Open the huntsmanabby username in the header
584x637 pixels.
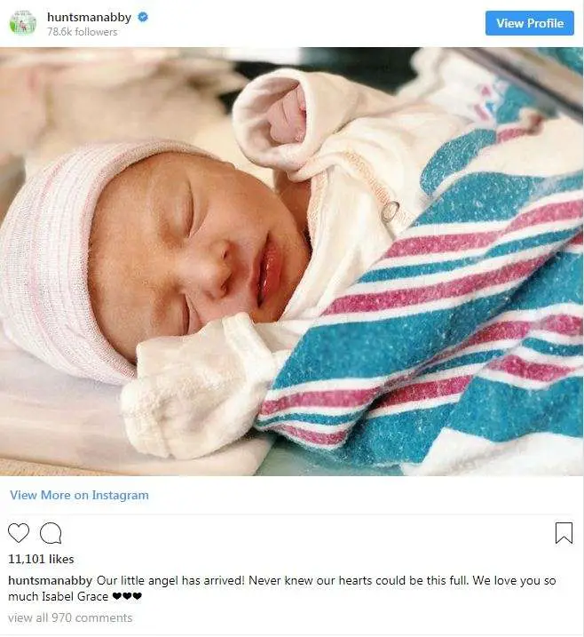pos(90,17)
